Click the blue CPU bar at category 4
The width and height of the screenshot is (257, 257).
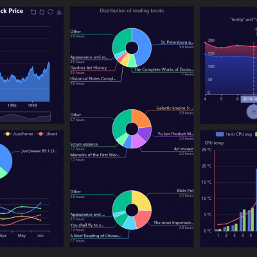[x=241, y=222]
